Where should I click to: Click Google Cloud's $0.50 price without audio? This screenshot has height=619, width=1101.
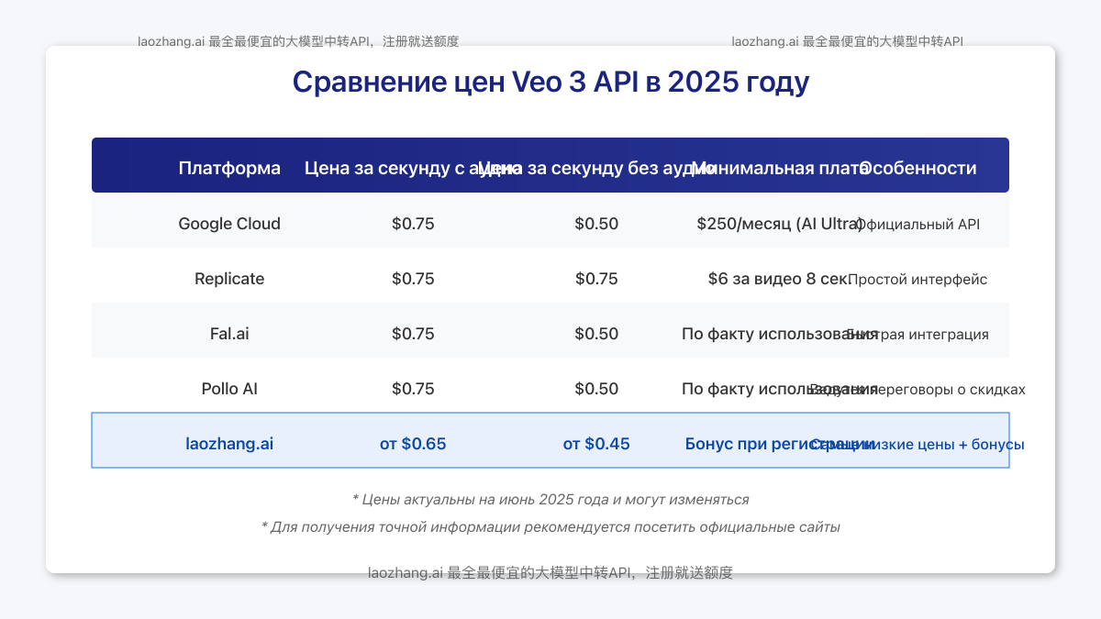click(596, 224)
